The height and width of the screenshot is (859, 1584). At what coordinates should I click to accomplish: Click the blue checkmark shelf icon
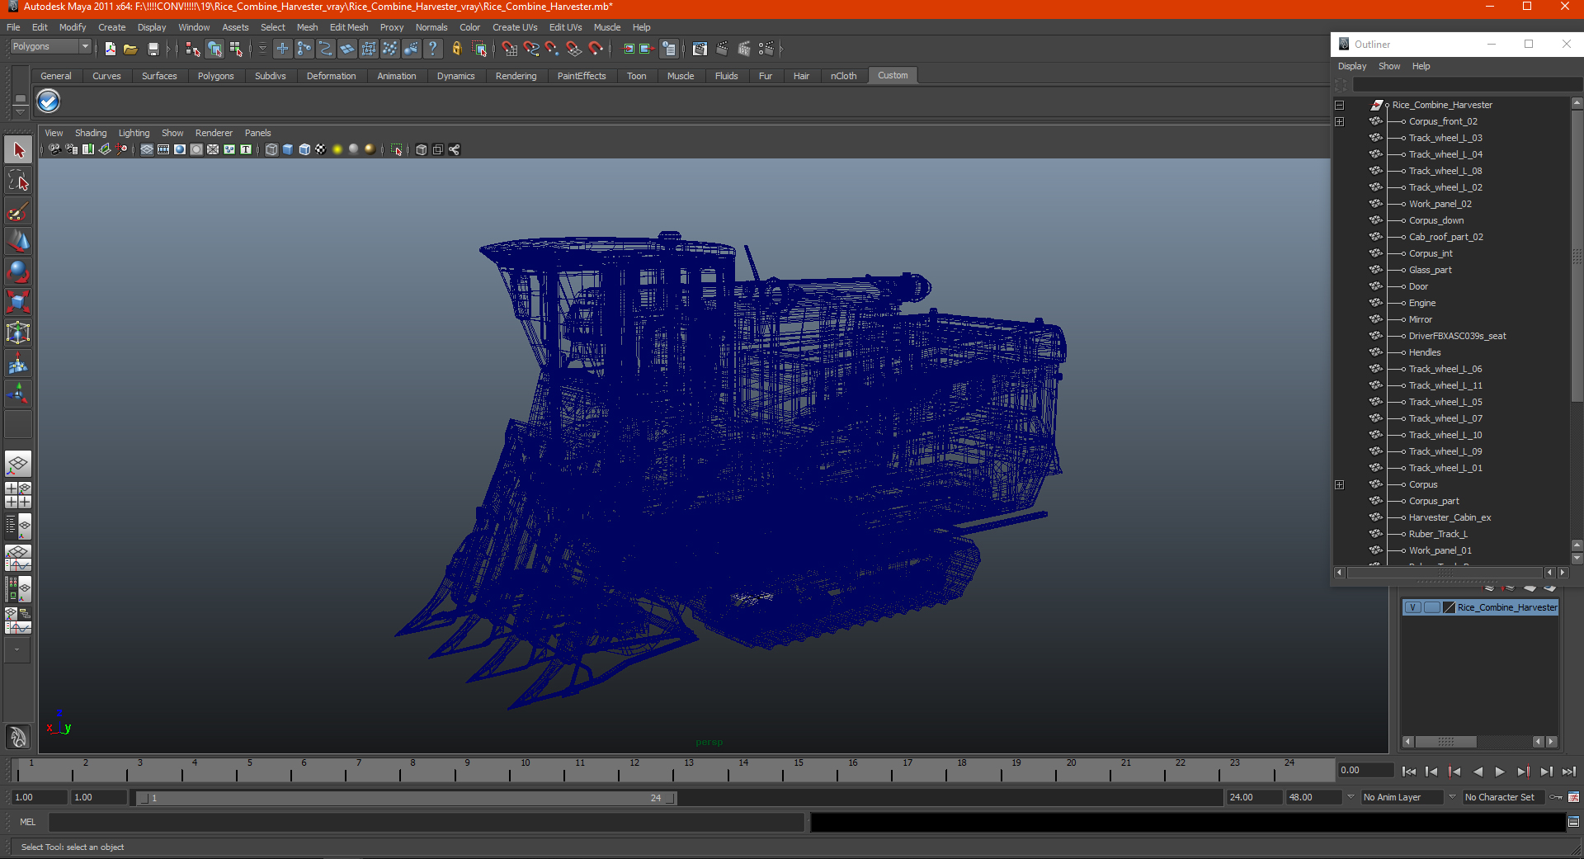pyautogui.click(x=49, y=101)
